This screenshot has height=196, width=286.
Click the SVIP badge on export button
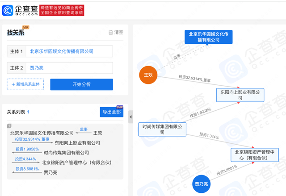[120, 107]
